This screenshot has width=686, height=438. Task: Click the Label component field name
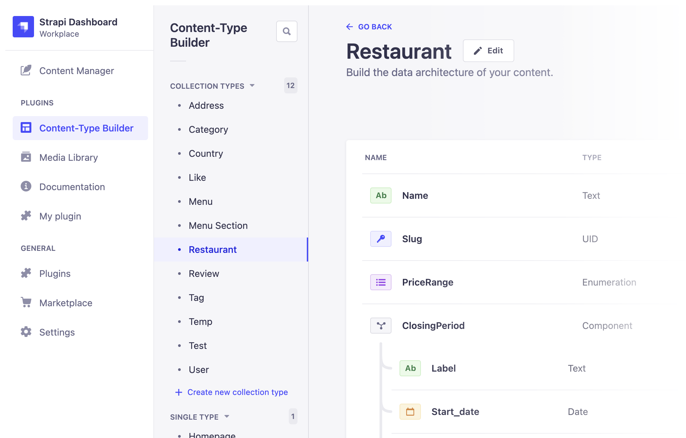444,368
